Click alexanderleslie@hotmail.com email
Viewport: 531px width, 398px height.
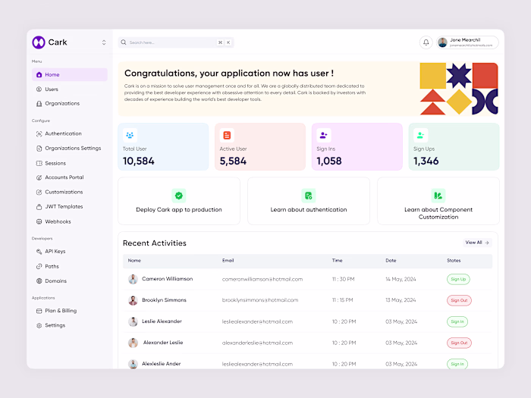click(257, 343)
